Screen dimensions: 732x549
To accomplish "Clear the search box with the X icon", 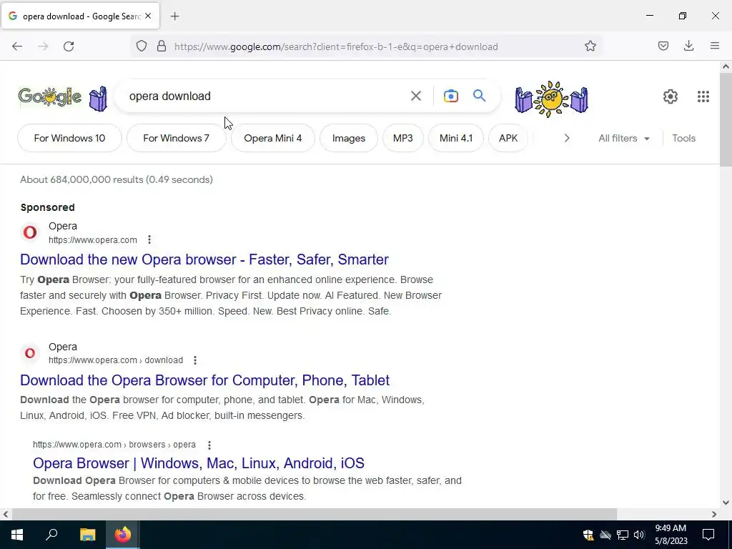I will coord(415,97).
